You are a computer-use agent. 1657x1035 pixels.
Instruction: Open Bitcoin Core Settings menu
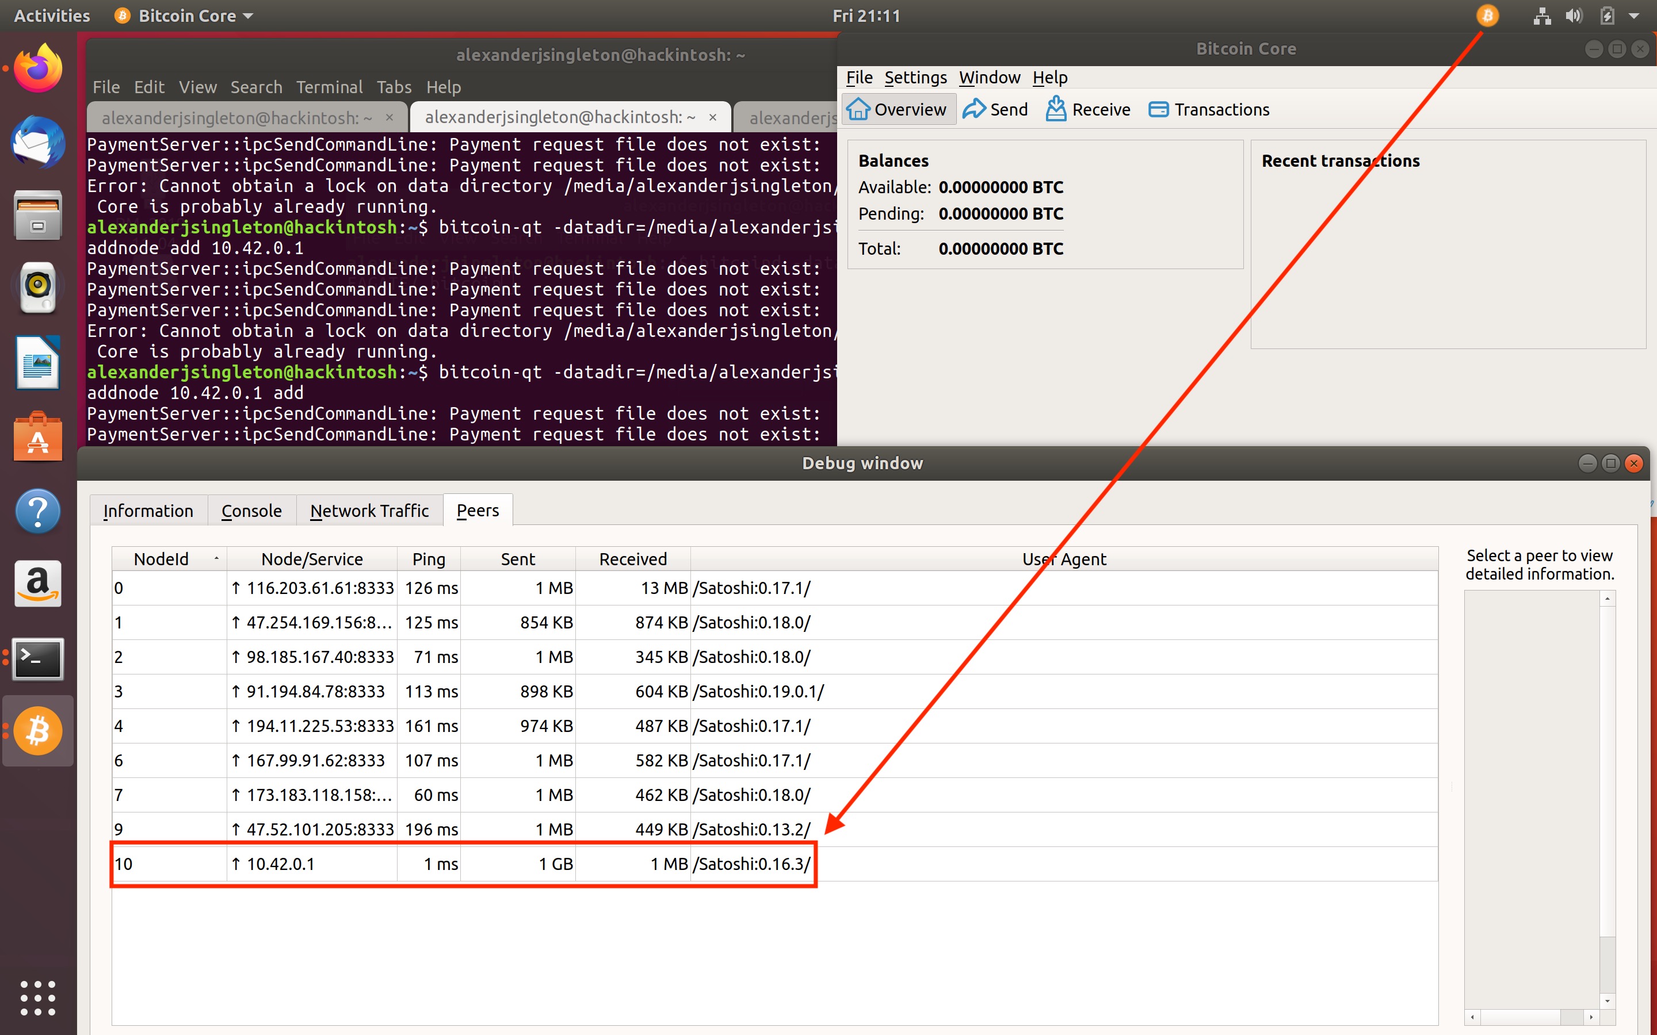pyautogui.click(x=915, y=78)
